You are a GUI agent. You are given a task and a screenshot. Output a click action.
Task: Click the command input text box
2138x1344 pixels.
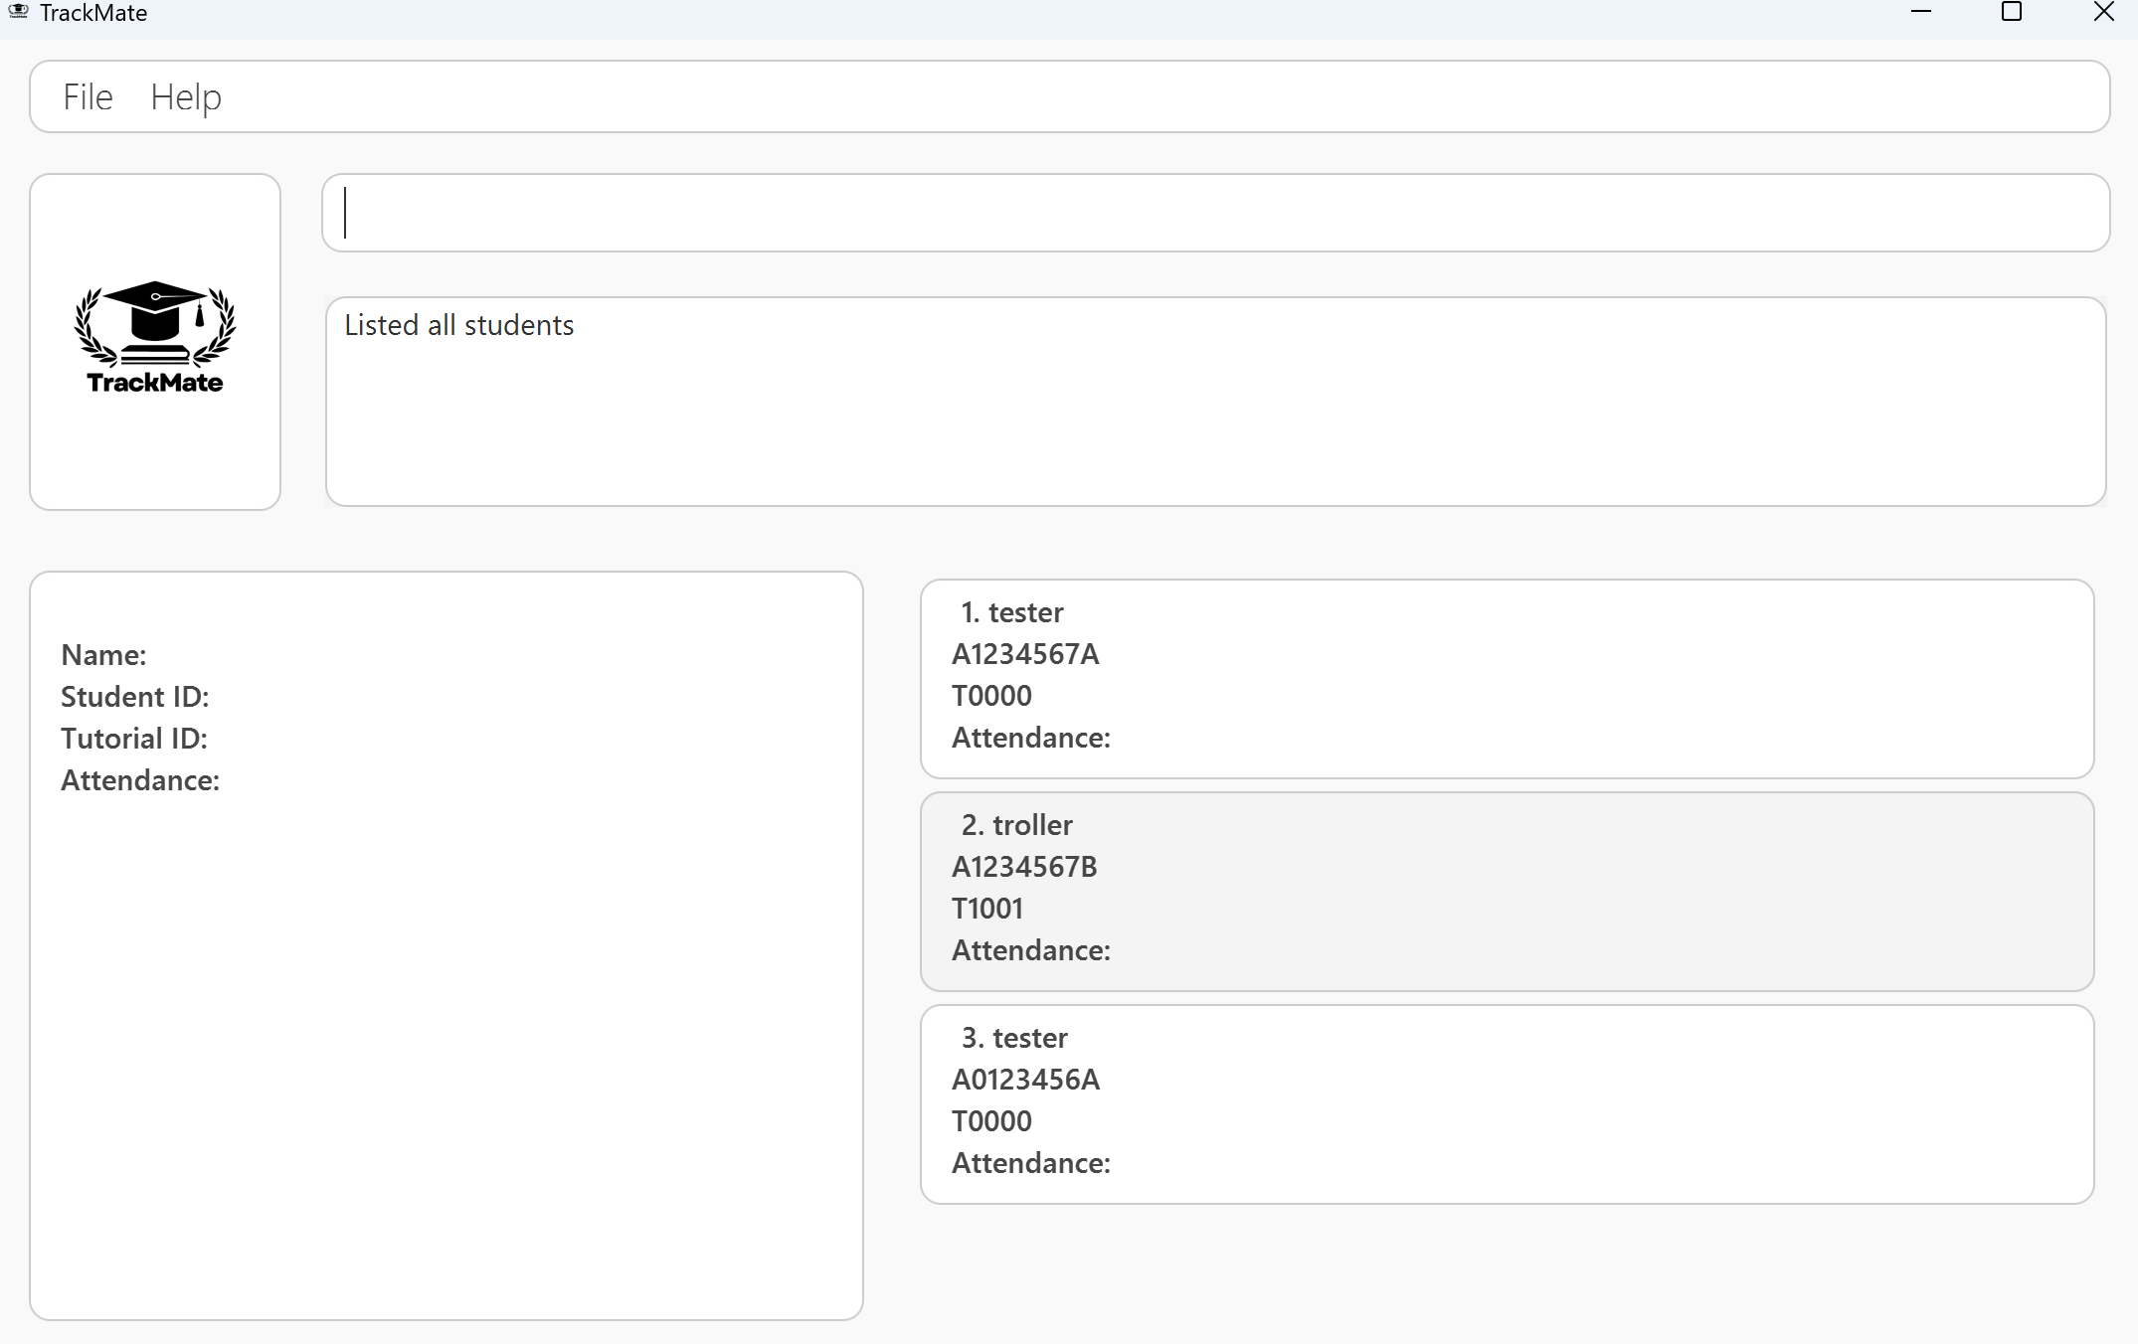(x=1215, y=213)
